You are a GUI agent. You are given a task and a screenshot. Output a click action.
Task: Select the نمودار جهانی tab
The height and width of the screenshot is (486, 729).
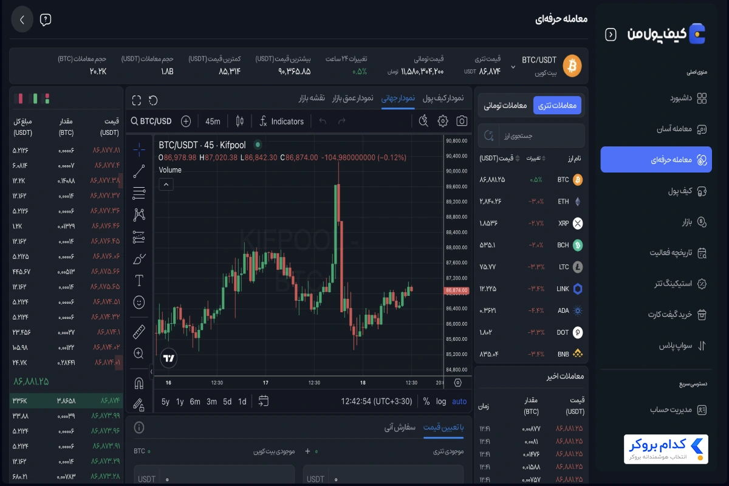click(398, 98)
